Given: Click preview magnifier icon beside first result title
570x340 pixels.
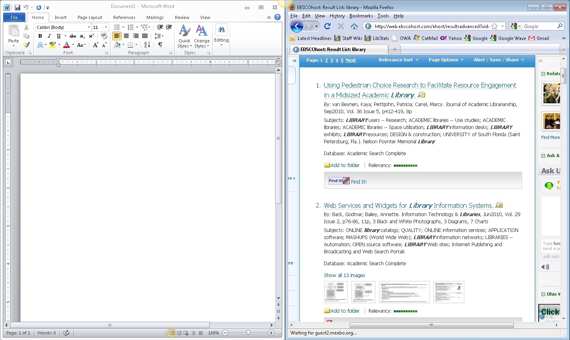Looking at the screenshot, I should [x=422, y=95].
